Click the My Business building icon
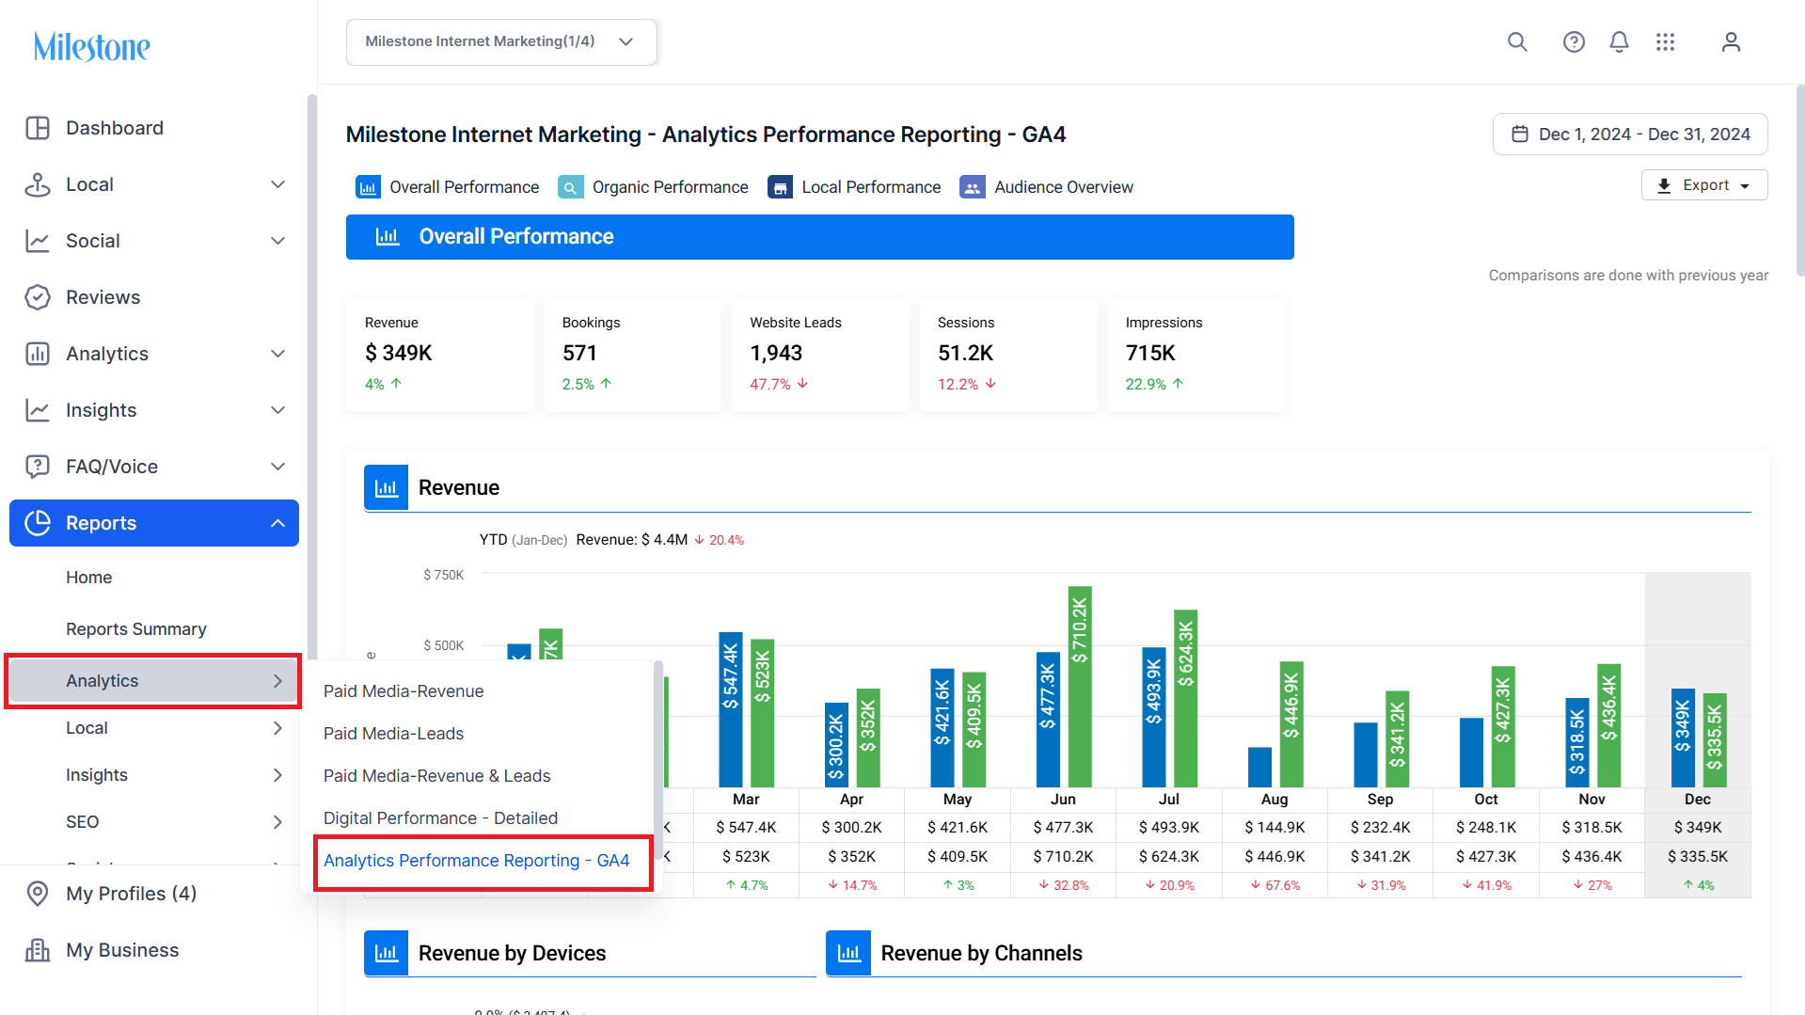1805x1015 pixels. click(38, 950)
